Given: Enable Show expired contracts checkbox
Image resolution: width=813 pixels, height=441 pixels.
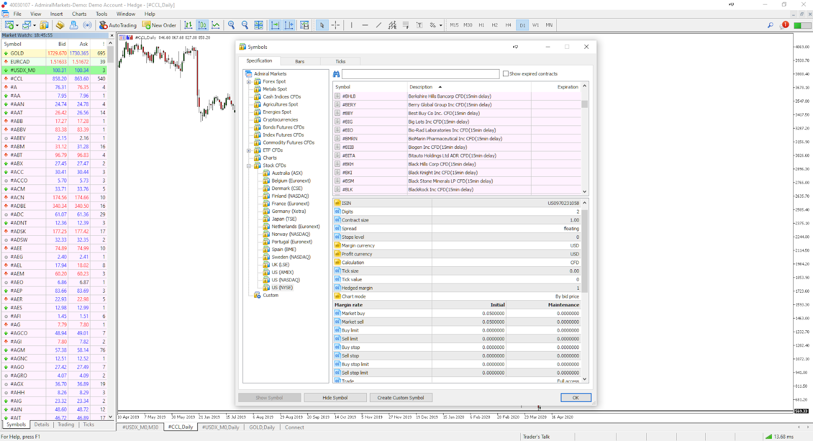Looking at the screenshot, I should tap(506, 74).
